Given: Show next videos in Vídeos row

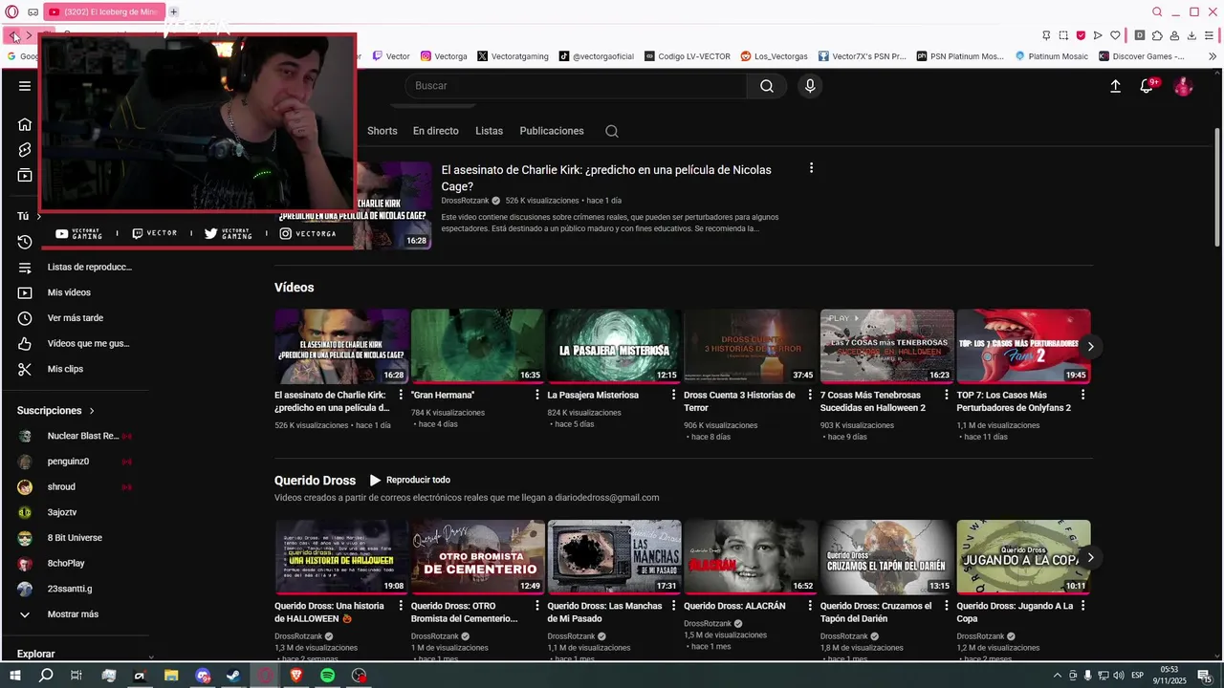Looking at the screenshot, I should point(1090,346).
